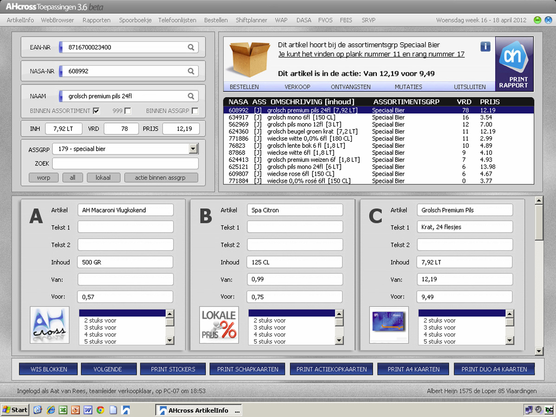
Task: Click PRINT SCHAPKAARTEN button
Action: pos(247,369)
